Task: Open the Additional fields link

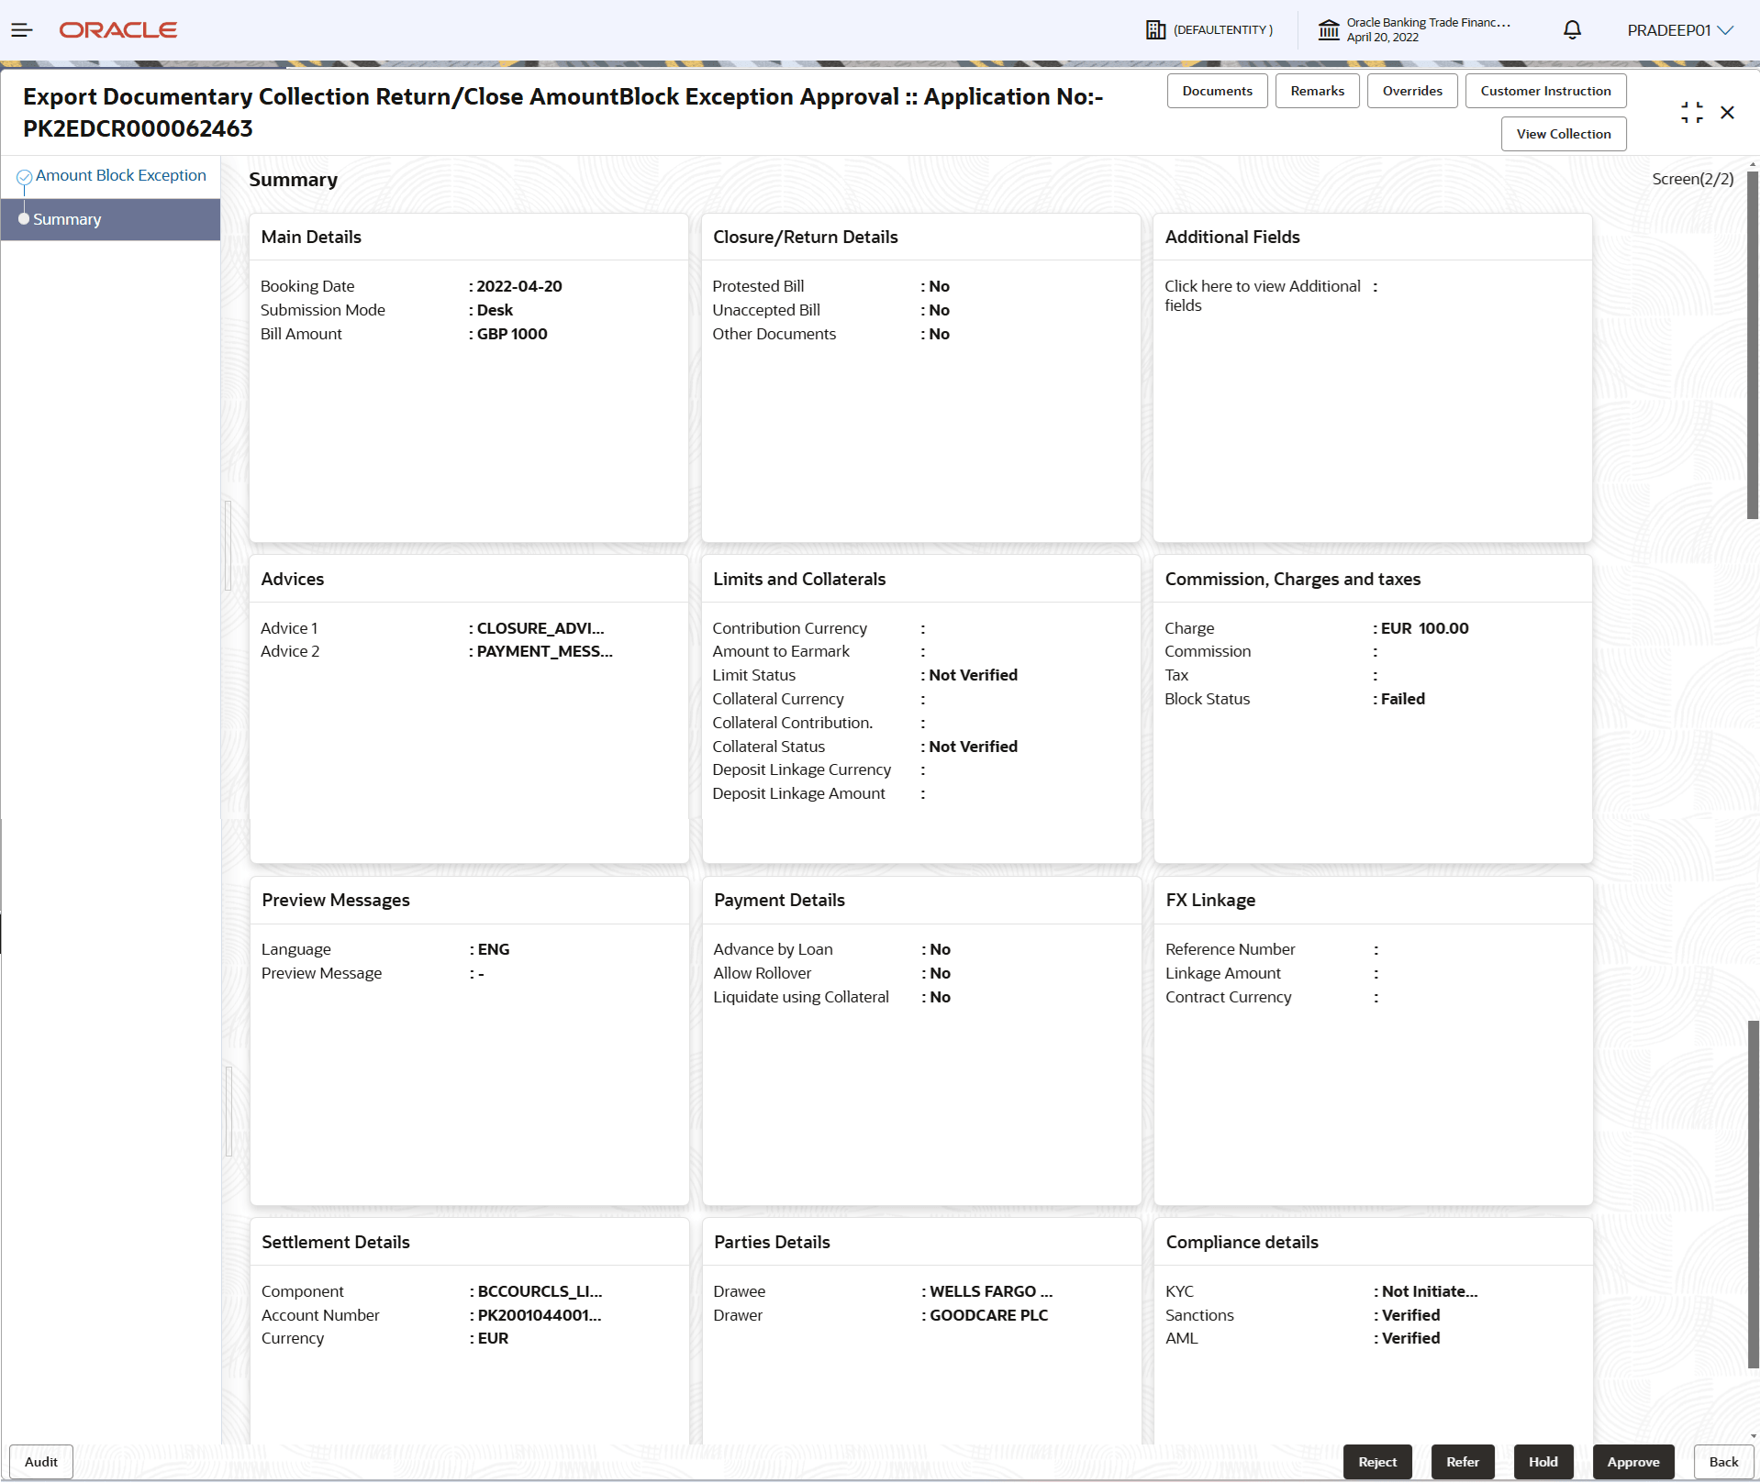Action: [x=1263, y=295]
